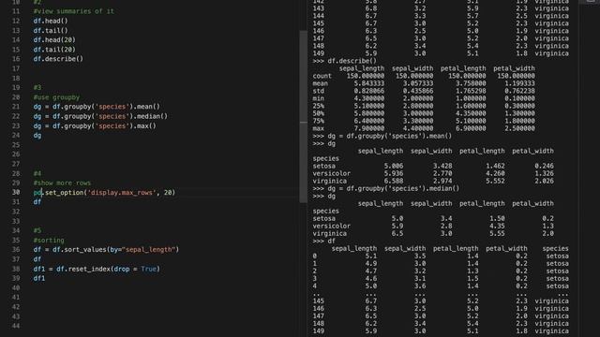Image resolution: width=600 pixels, height=337 pixels.
Task: Click the setosa row showing 5.006
Action: pyautogui.click(x=433, y=166)
